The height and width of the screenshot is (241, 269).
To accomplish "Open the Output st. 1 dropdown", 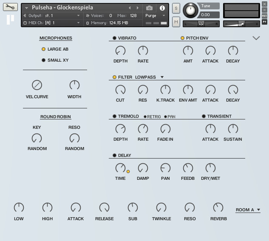I will [78, 16].
